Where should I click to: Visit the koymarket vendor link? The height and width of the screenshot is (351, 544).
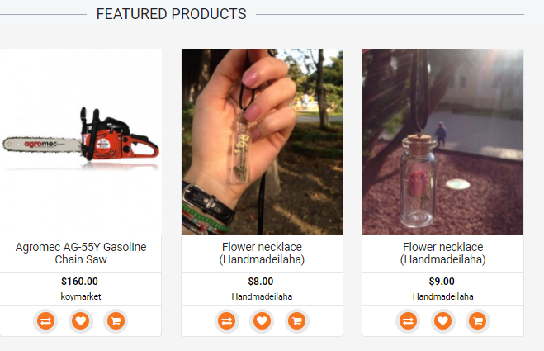pos(80,296)
